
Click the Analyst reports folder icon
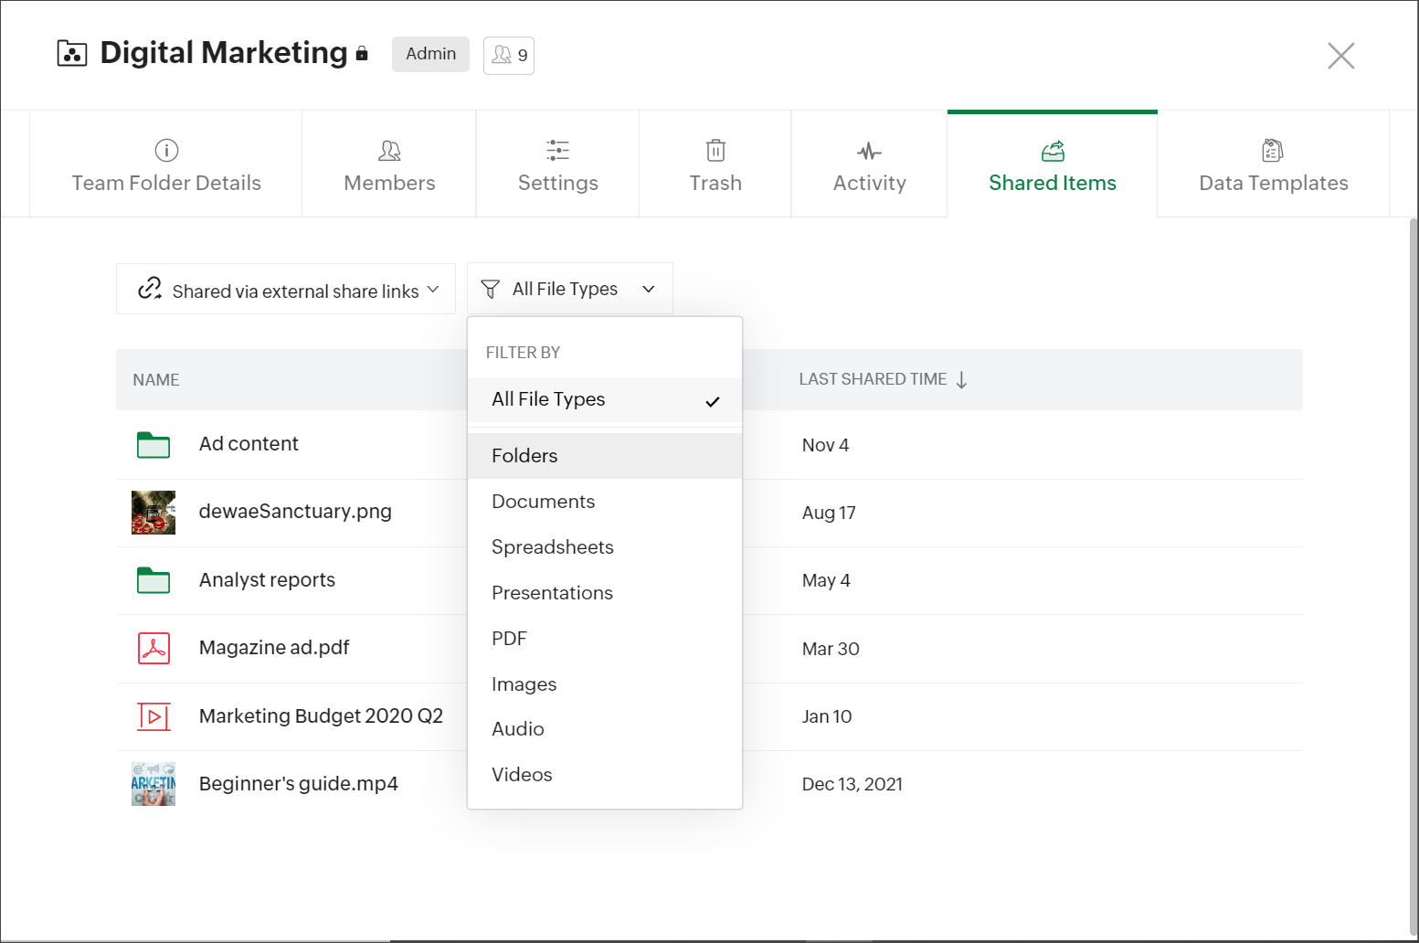pyautogui.click(x=154, y=580)
